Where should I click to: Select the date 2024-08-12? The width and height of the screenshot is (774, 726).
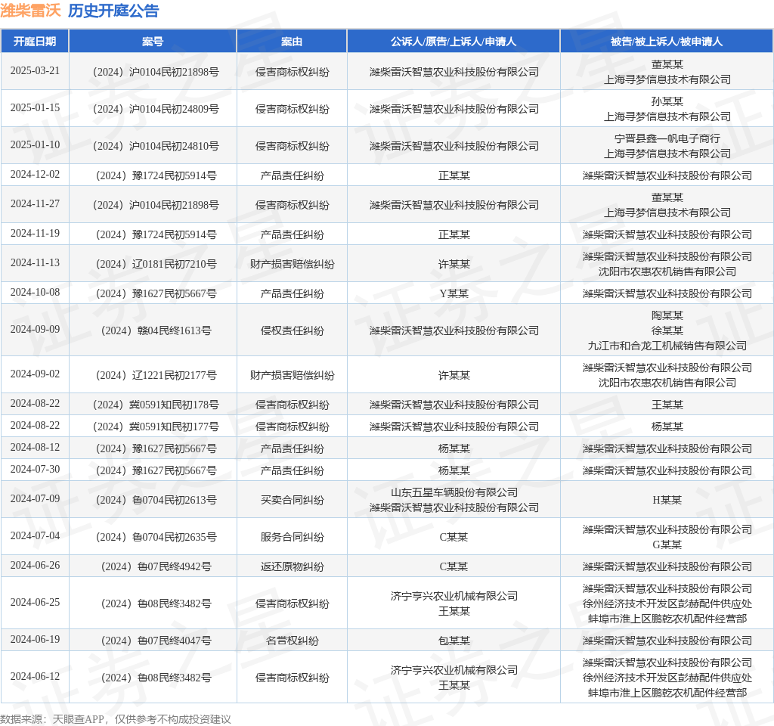pos(35,448)
